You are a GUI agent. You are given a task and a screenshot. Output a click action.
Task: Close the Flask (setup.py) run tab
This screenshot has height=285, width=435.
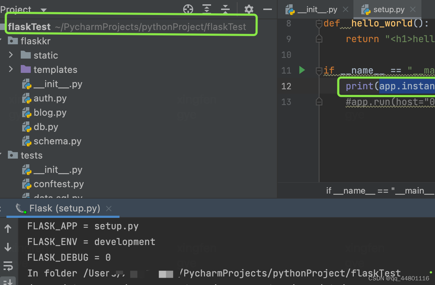(109, 208)
